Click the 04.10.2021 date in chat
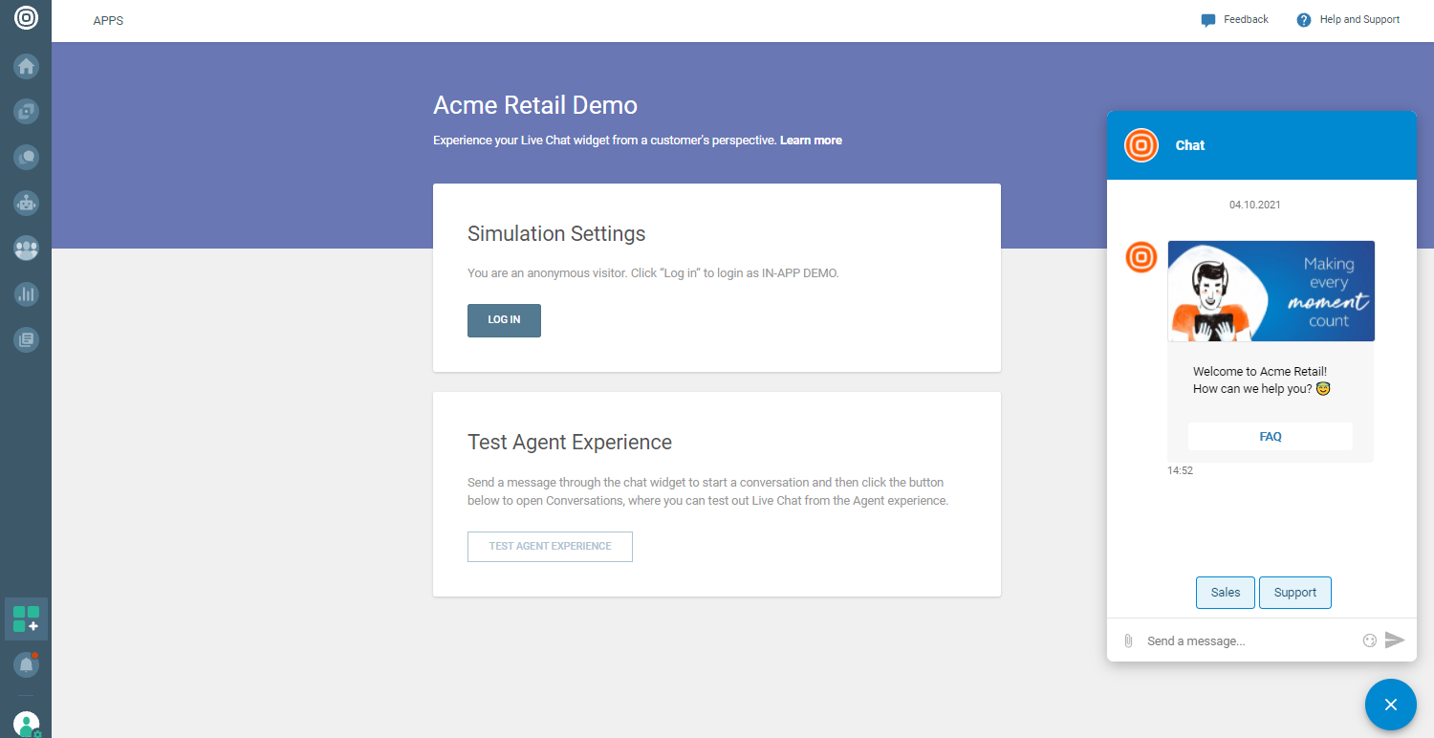 point(1255,205)
